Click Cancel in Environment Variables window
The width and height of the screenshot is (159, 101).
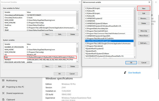click(72, 74)
